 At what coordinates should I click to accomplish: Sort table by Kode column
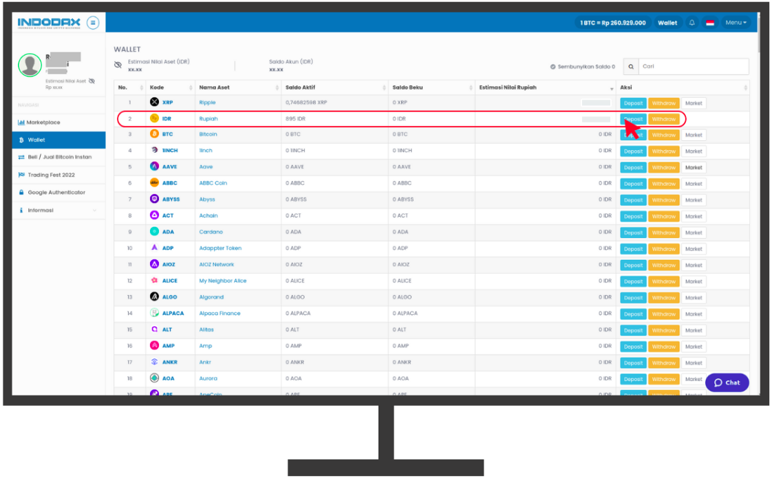point(171,87)
